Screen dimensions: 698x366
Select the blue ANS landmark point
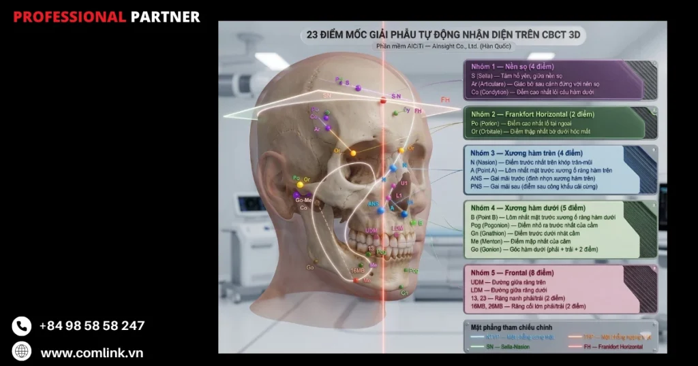[382, 209]
